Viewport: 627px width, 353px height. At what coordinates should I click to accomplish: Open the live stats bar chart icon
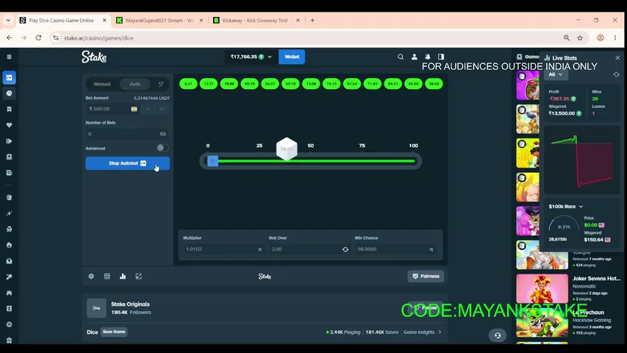click(x=123, y=277)
